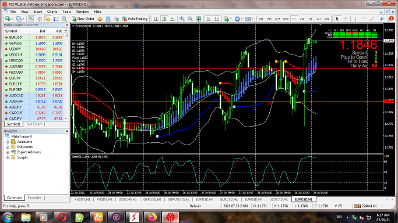Expand the Indicators tree node
Screen dimensions: 398x223
tap(8, 147)
